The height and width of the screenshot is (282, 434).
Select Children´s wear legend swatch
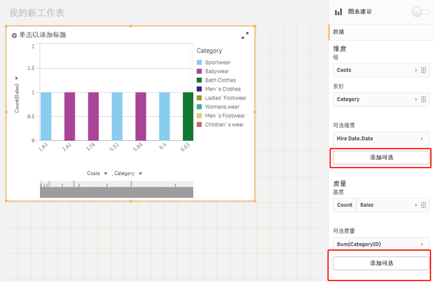(x=199, y=124)
